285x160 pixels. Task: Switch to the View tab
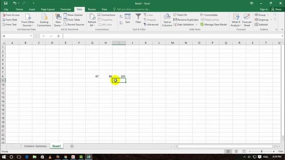point(104,9)
